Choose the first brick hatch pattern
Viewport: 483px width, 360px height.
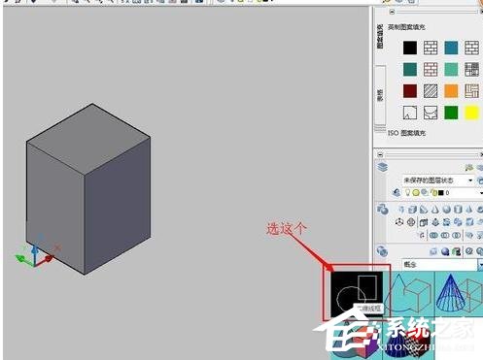point(431,48)
